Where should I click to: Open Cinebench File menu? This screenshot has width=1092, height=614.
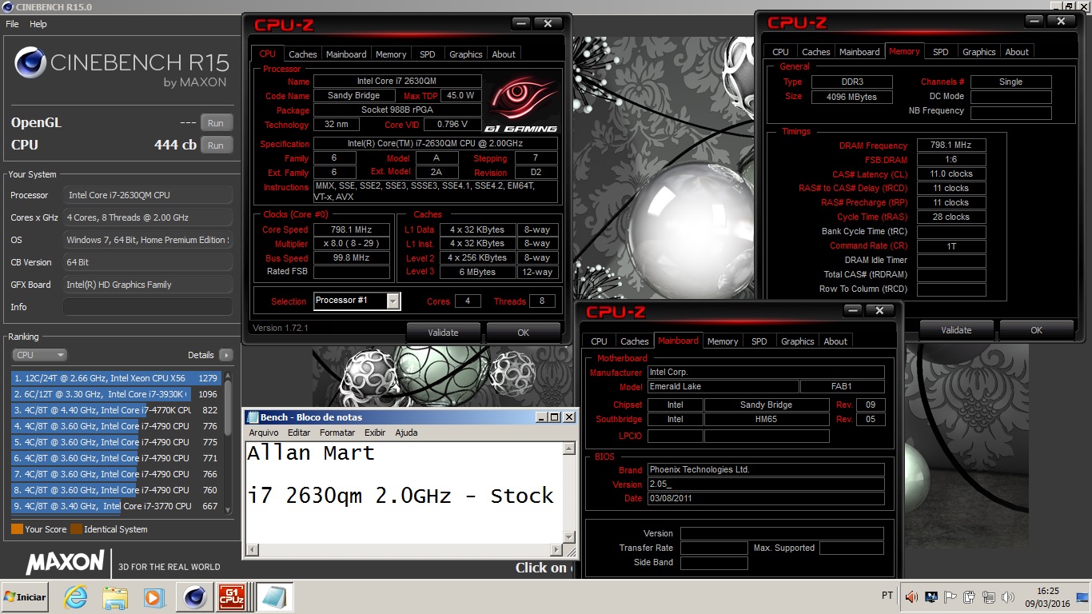click(12, 24)
